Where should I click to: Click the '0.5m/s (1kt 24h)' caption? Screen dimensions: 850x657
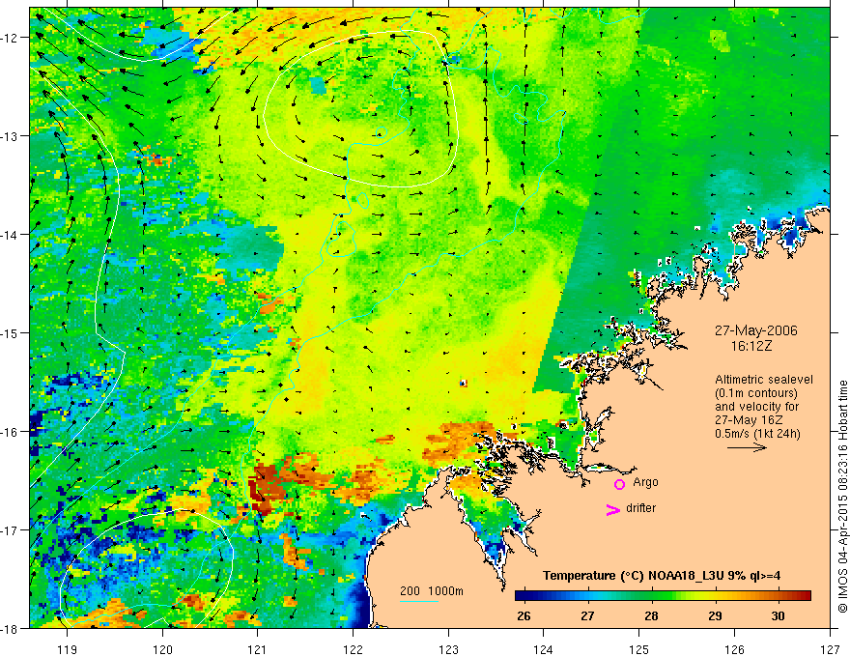click(x=757, y=434)
